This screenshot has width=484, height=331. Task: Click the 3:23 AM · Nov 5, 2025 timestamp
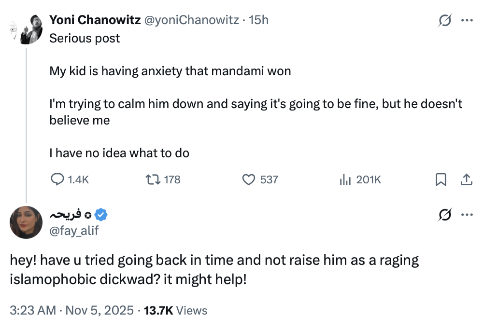[x=71, y=310]
